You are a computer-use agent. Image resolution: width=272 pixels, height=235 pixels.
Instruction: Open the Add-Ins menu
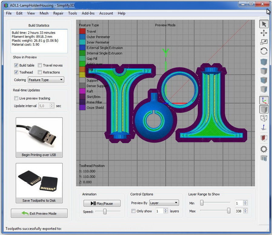coord(88,13)
